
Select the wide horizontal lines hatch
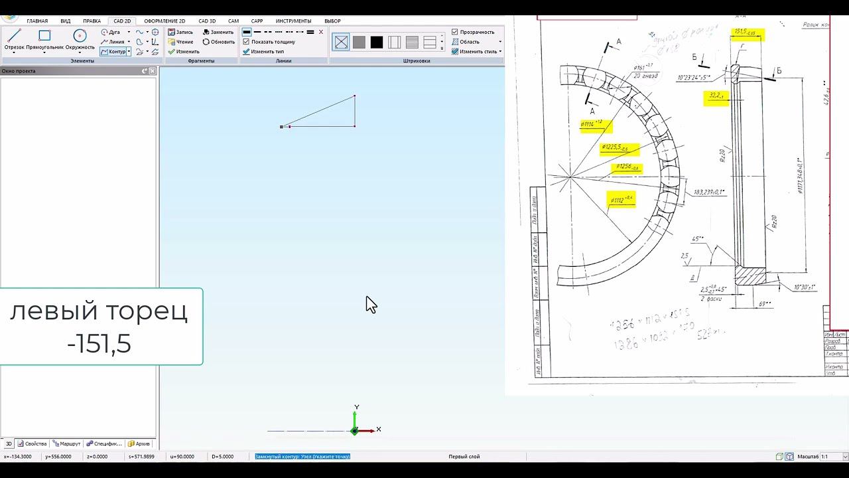tap(430, 42)
